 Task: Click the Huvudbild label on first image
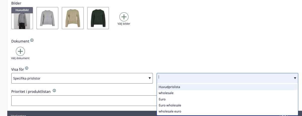coord(22,10)
